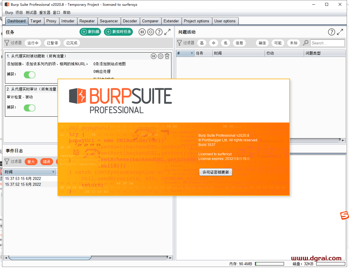Open the 时间 column sort dropdown in event log

53,172
